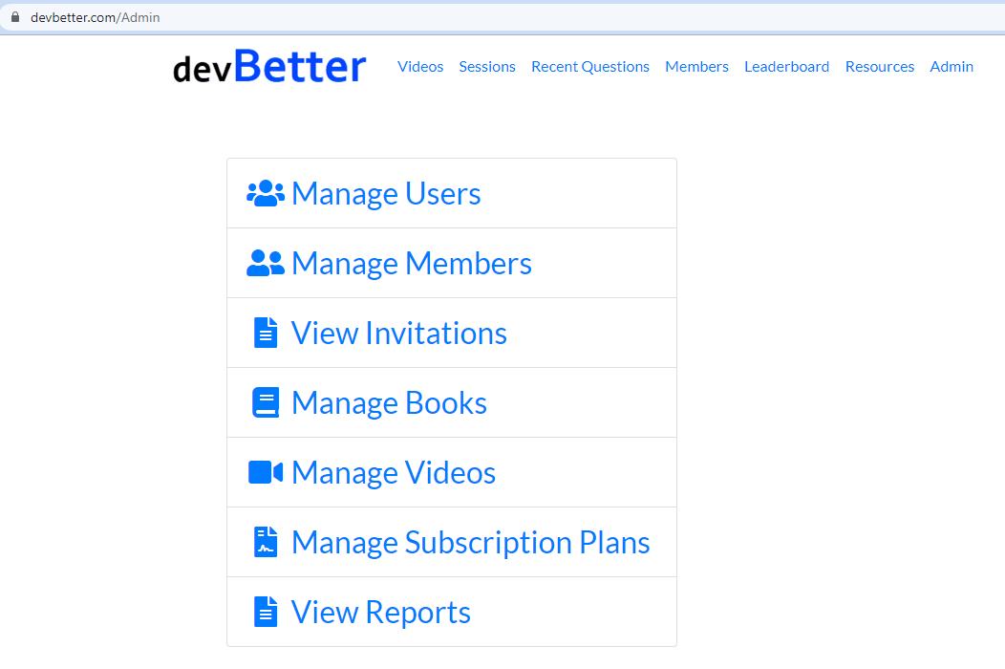Browse the Resources section
Viewport: 1005px width, 669px height.
pos(879,66)
